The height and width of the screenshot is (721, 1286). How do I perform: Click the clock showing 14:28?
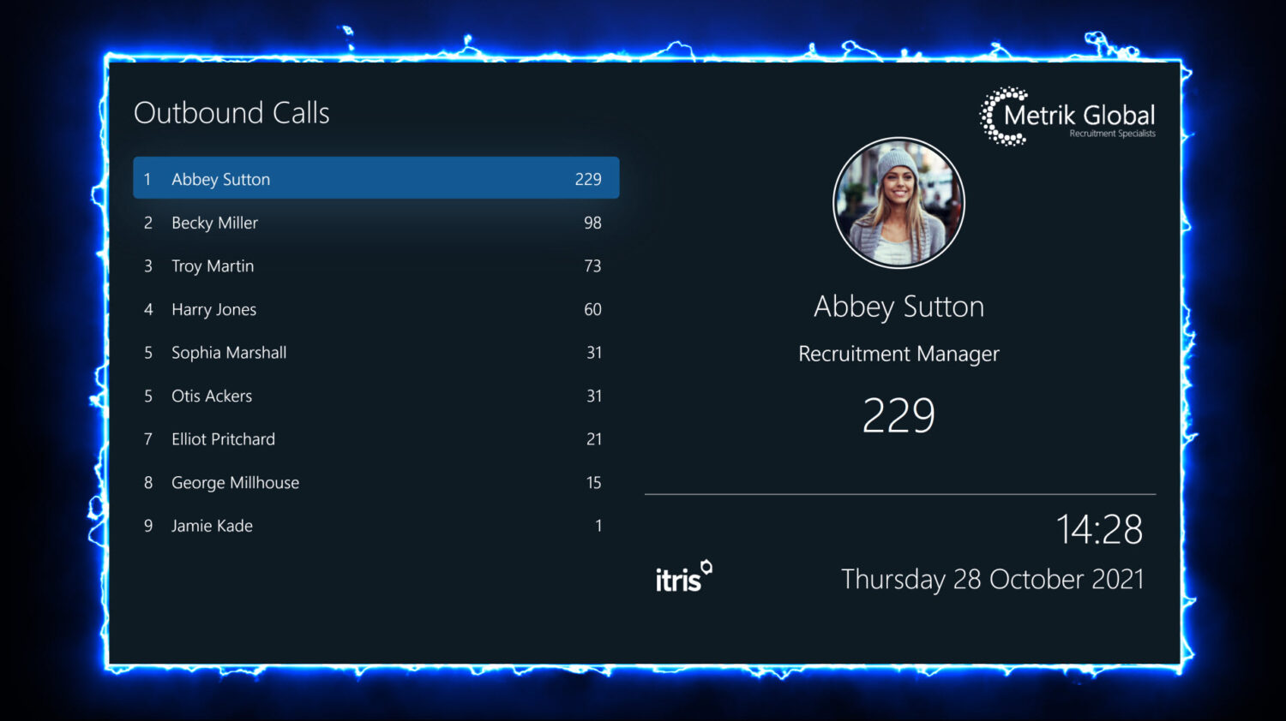pyautogui.click(x=1103, y=530)
